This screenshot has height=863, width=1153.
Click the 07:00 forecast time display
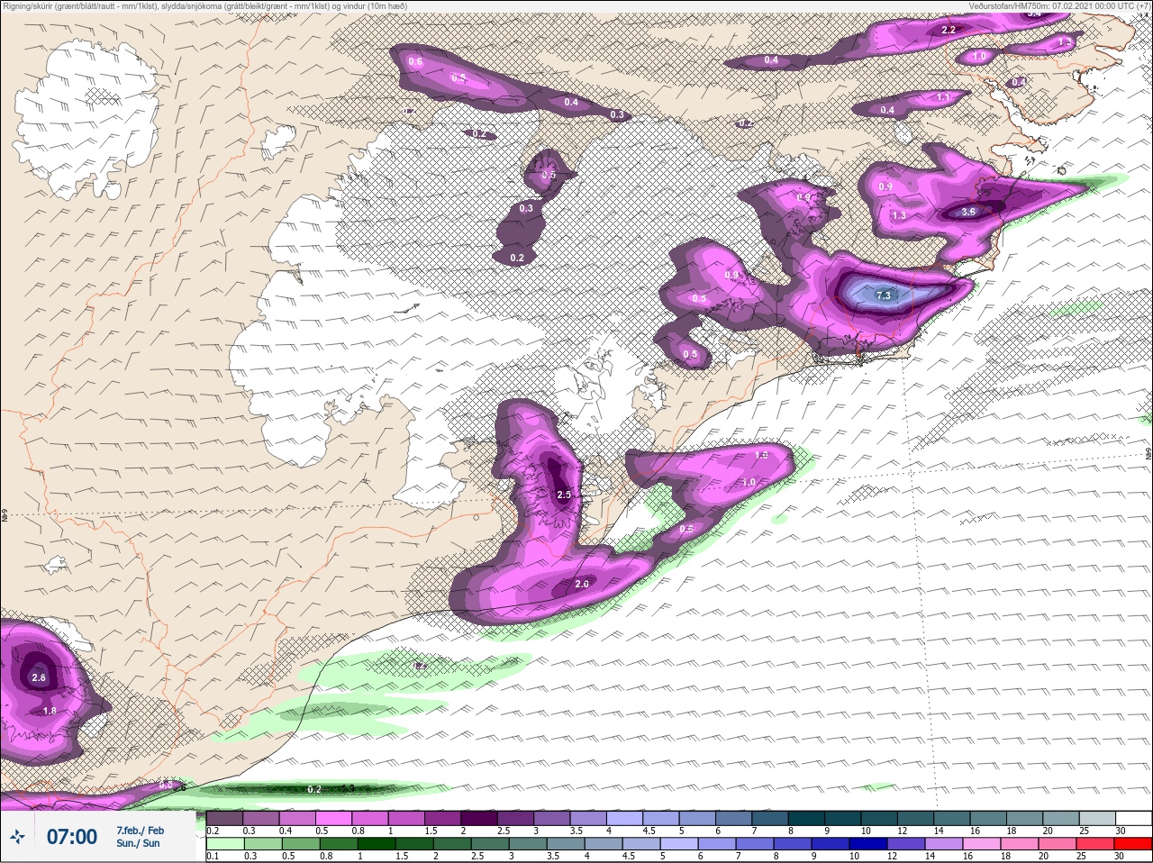pyautogui.click(x=72, y=837)
